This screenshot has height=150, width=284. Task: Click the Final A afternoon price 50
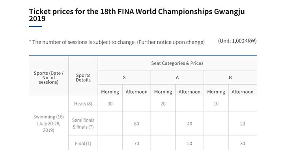(x=190, y=143)
